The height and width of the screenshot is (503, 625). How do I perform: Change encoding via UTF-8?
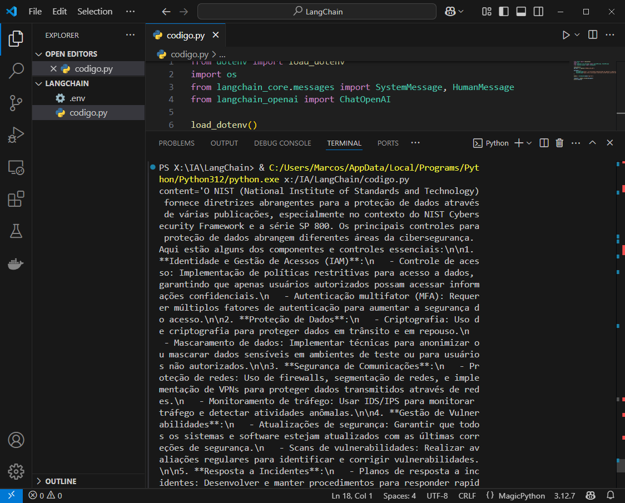(437, 496)
